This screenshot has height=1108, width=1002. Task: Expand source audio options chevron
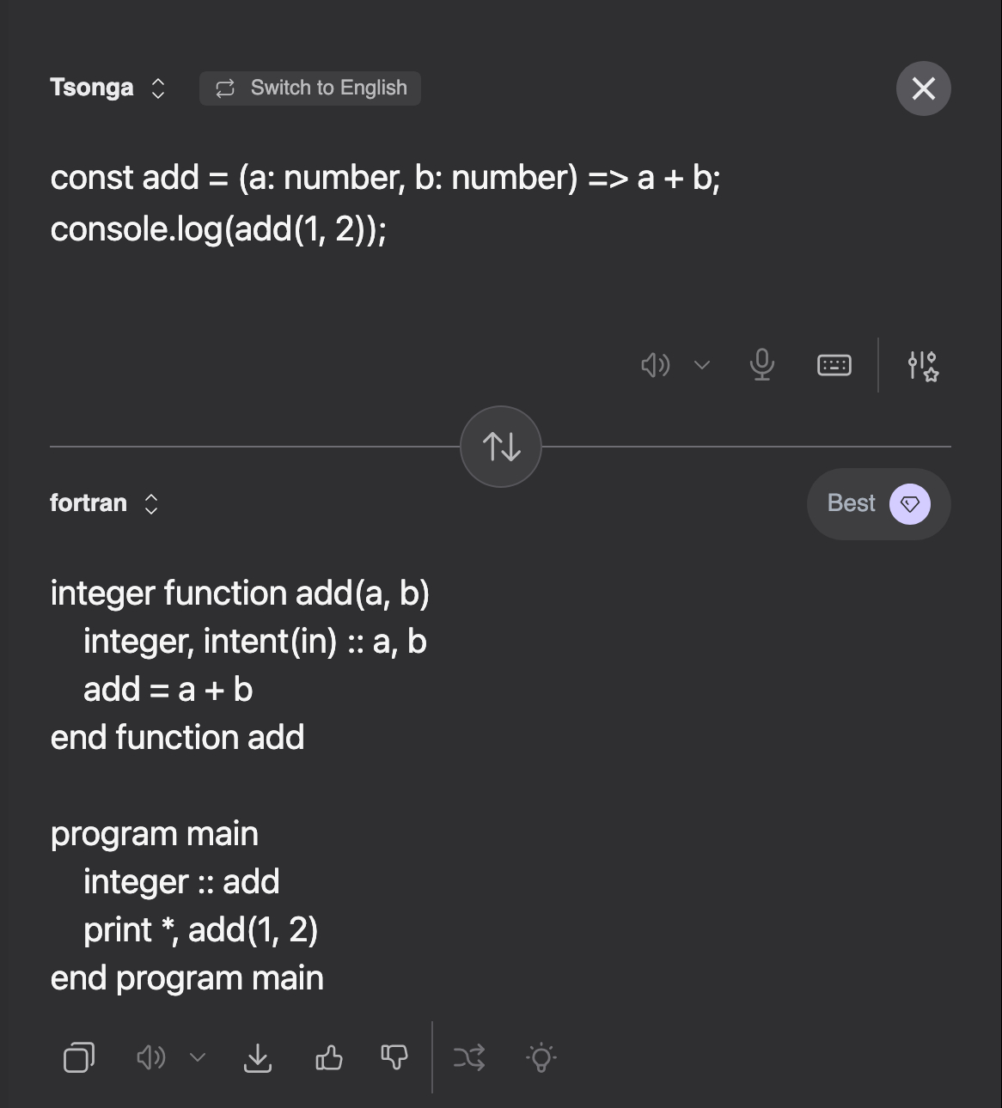coord(702,365)
